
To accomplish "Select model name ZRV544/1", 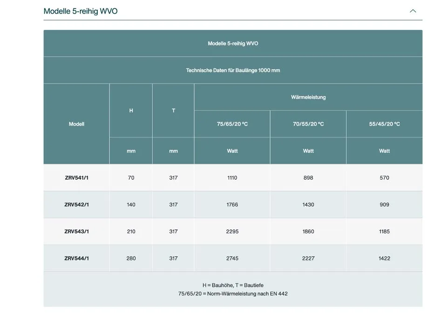I will 76,258.
